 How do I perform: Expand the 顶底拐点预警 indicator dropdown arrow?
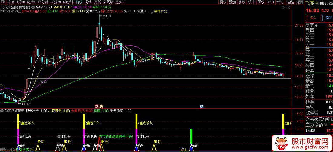(x=2, y=111)
